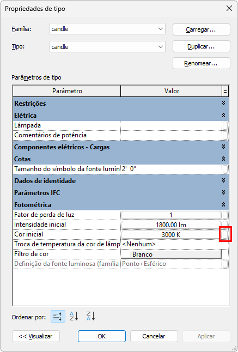Open the Tipo dropdown

point(160,47)
